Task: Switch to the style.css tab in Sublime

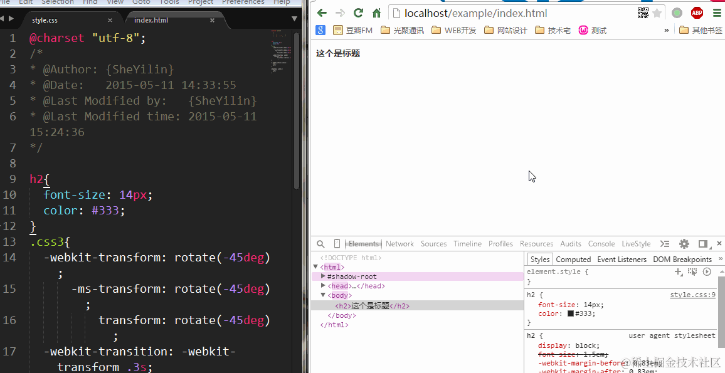Action: tap(45, 20)
